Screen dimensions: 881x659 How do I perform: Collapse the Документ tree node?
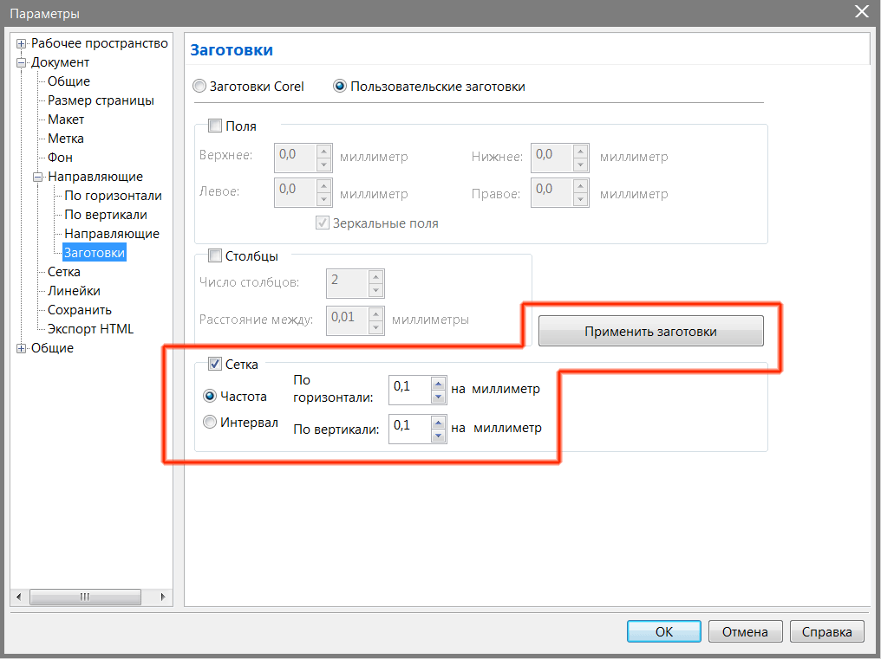[22, 63]
